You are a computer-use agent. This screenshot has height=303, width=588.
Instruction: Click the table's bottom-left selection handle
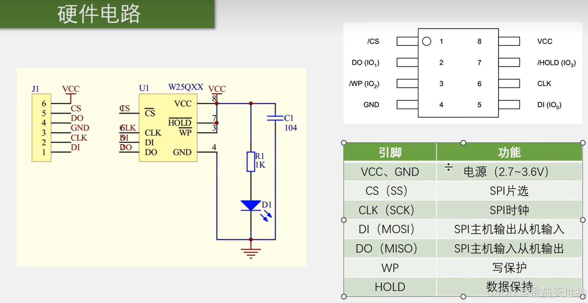click(344, 297)
